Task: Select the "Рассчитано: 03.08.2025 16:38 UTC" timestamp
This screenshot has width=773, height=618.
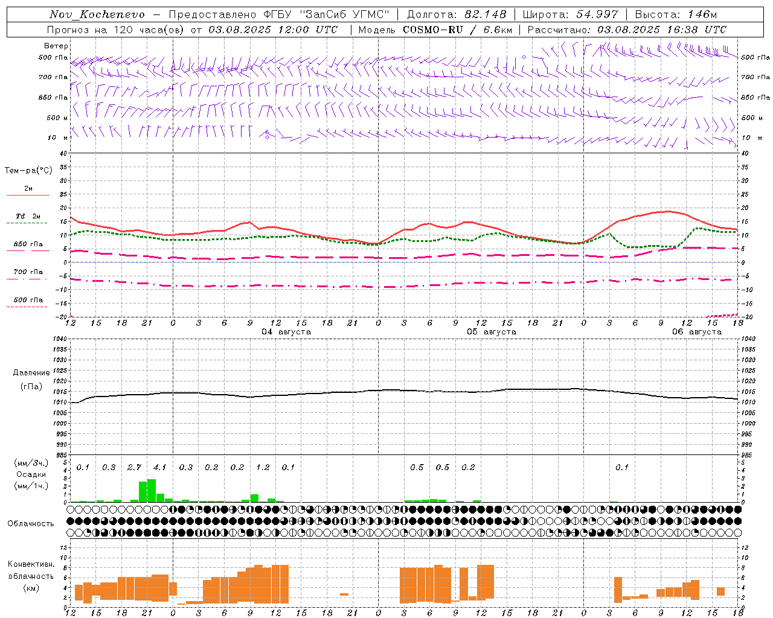Action: point(627,30)
